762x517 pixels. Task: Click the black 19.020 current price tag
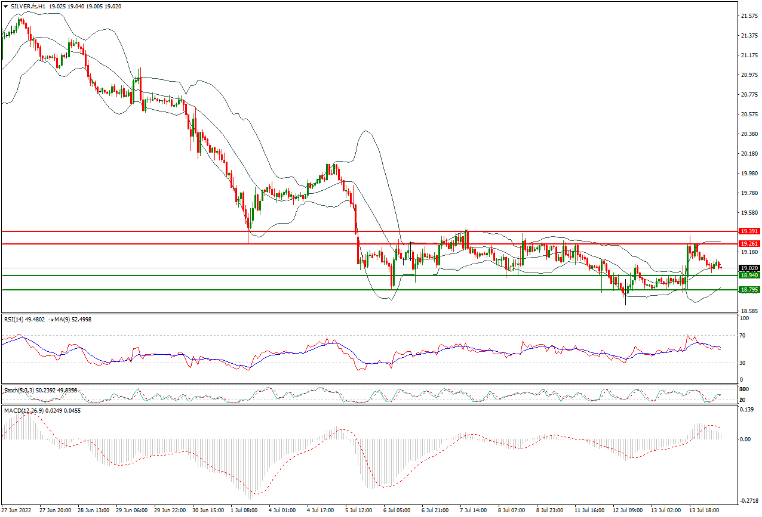click(x=749, y=268)
